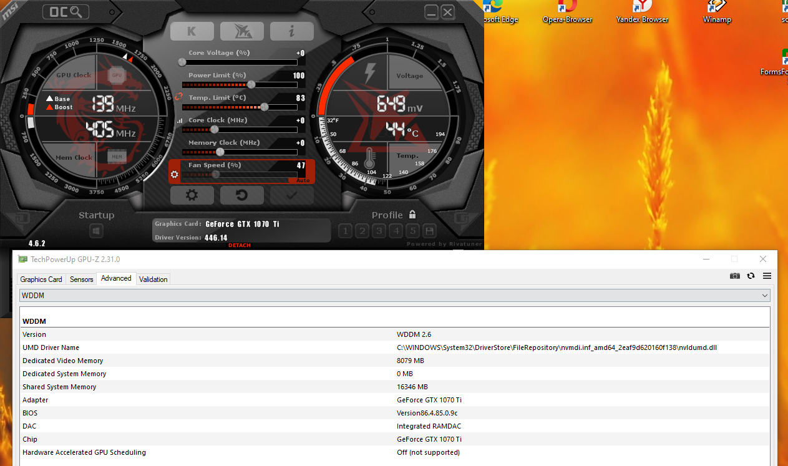Screen dimensions: 788x466
Task: Toggle the power/temp limit link icon
Action: [x=178, y=97]
